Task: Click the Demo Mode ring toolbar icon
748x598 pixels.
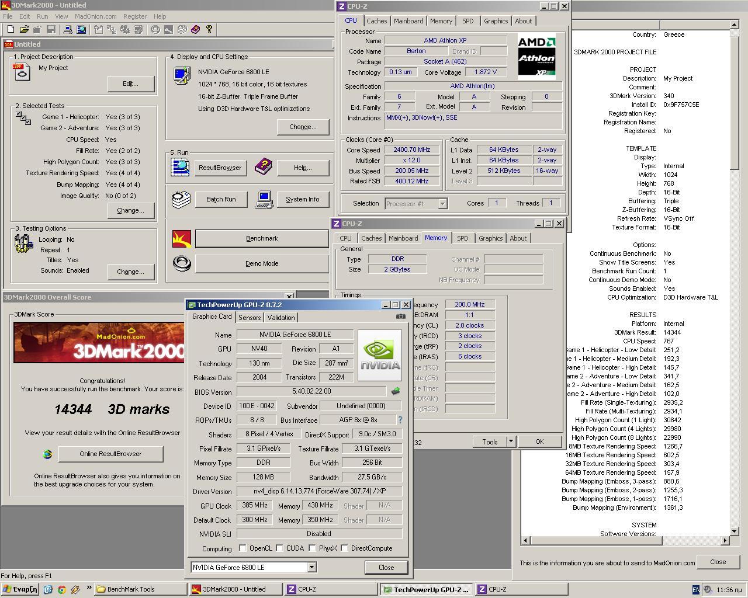Action: (155, 29)
